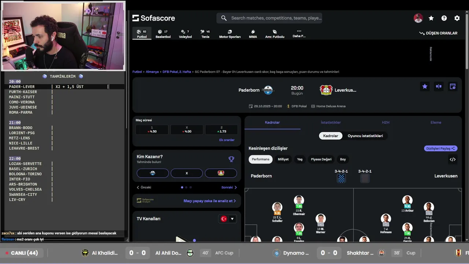Go to Önceki prediction card
Viewport: 469px width, 264px height.
click(x=144, y=187)
